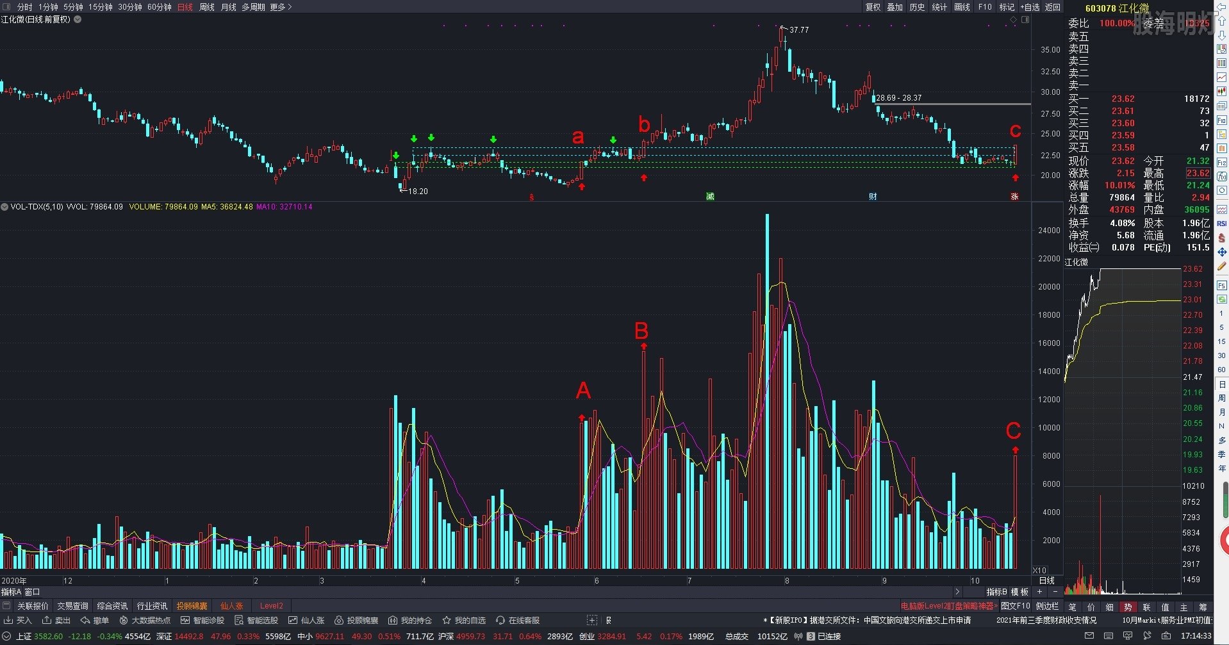
Task: Select 日线 daily chart period
Action: click(185, 7)
